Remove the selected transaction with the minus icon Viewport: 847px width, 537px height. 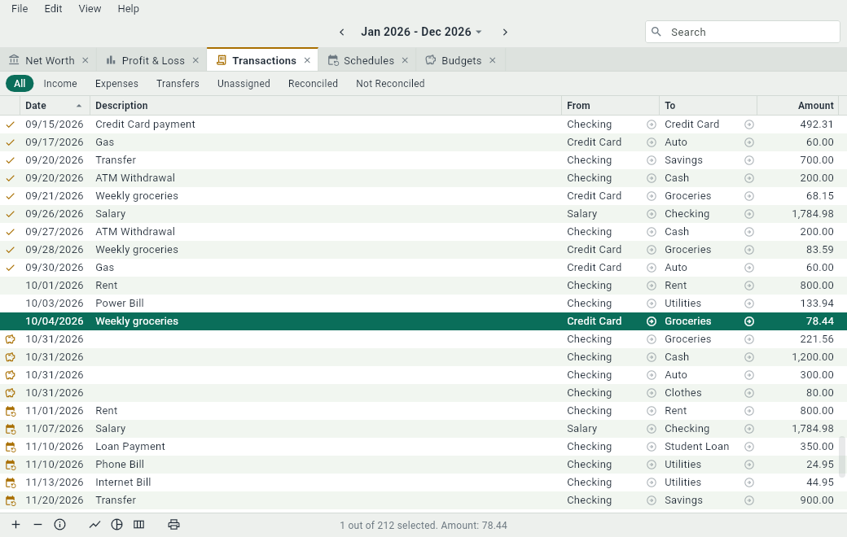pos(37,525)
